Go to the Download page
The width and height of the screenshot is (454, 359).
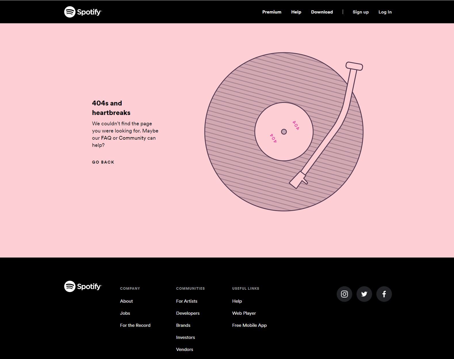pos(322,12)
